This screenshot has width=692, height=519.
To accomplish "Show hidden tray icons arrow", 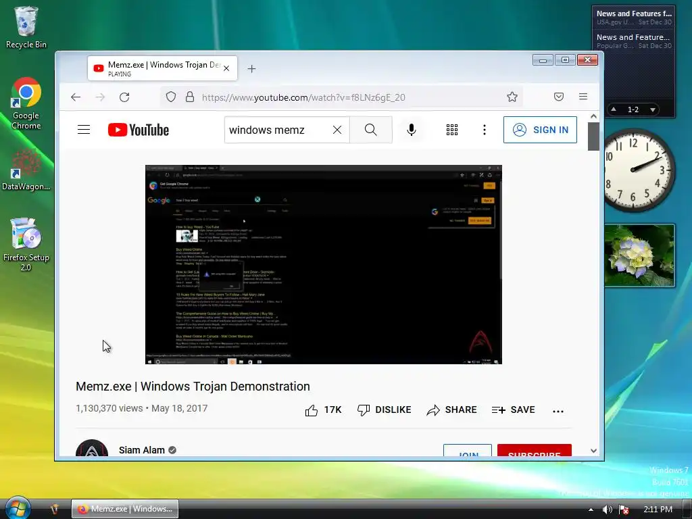I will (x=591, y=510).
